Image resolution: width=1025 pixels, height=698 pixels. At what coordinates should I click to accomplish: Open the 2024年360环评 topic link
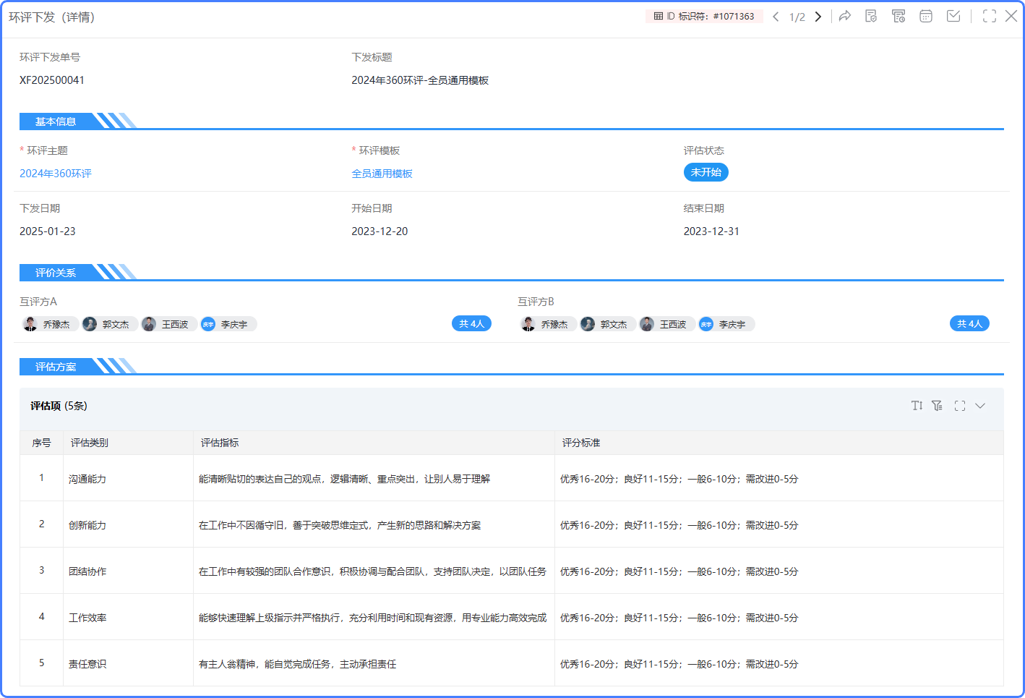tap(56, 174)
